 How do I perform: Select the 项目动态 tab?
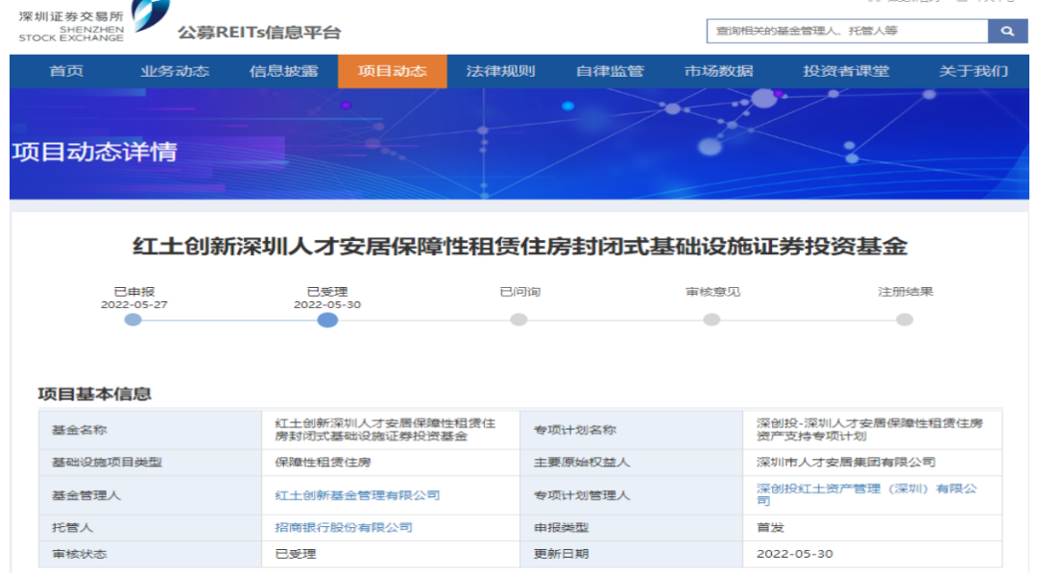(392, 71)
